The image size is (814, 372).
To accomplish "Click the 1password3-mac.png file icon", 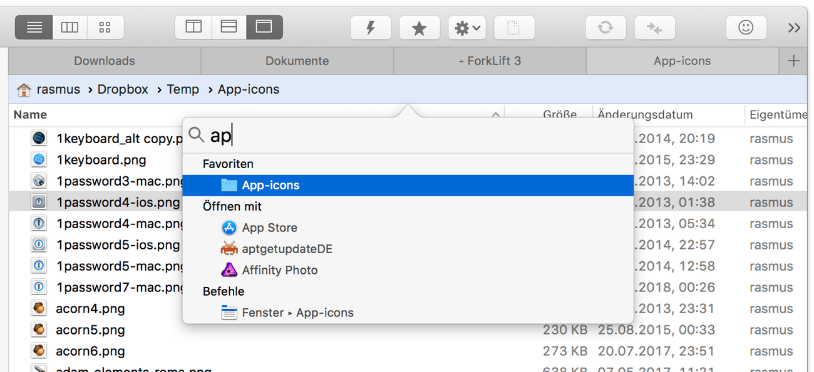I will click(39, 181).
